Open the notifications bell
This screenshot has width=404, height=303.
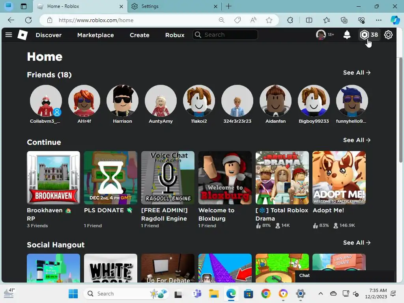[x=347, y=35]
